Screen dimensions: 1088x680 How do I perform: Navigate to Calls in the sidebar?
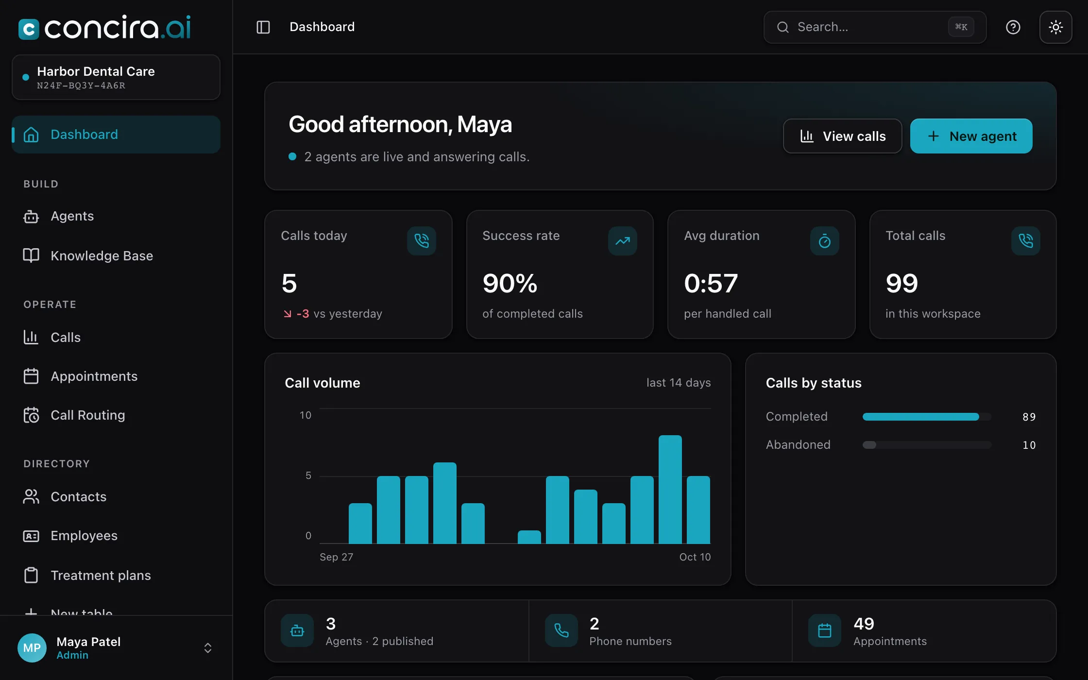116,337
